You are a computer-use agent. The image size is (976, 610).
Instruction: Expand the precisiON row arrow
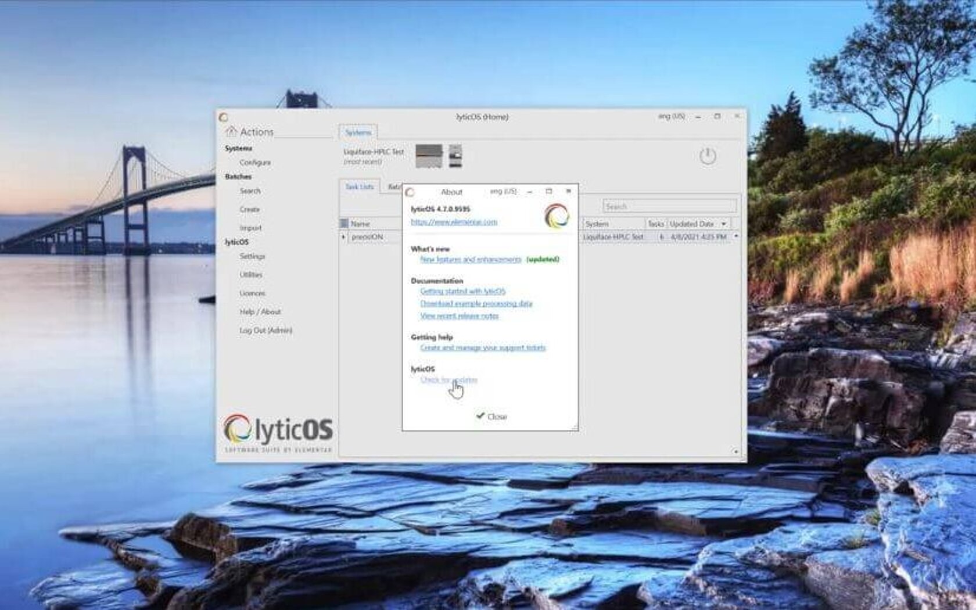point(343,237)
